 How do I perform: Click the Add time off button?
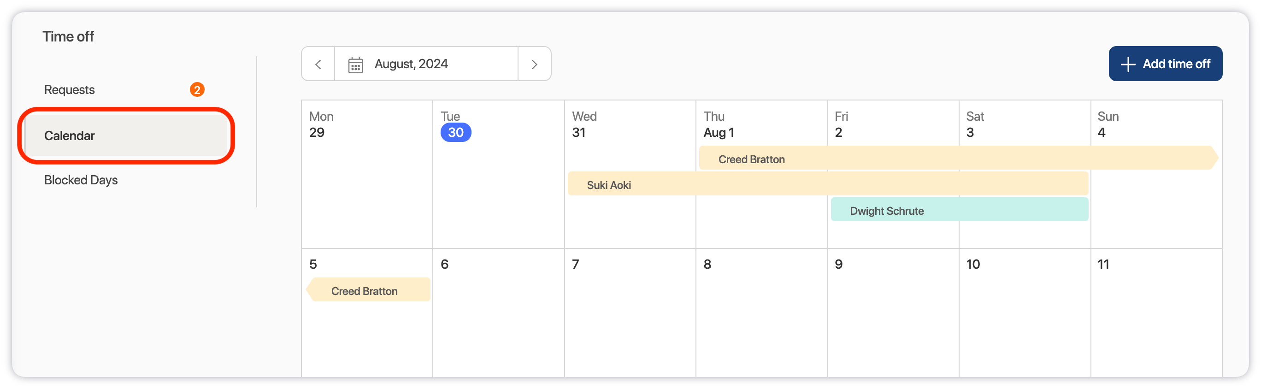pos(1165,64)
